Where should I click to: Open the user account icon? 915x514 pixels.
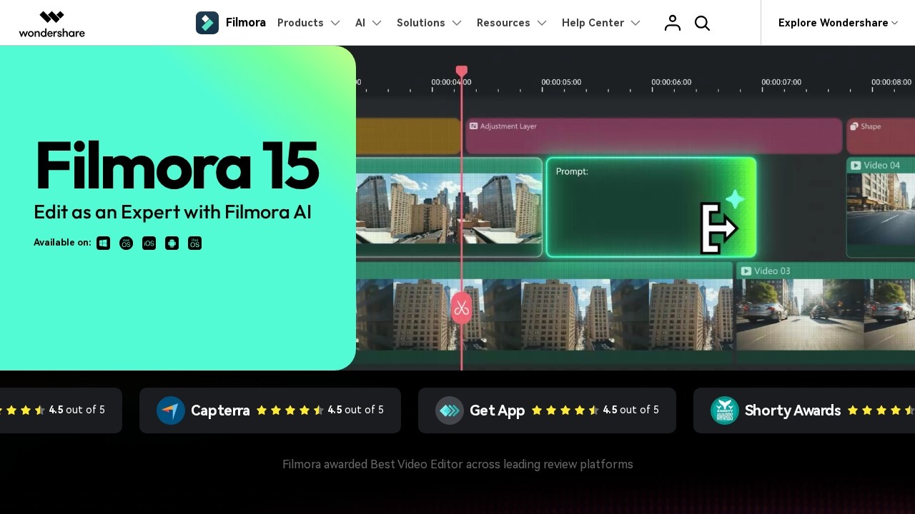click(673, 23)
